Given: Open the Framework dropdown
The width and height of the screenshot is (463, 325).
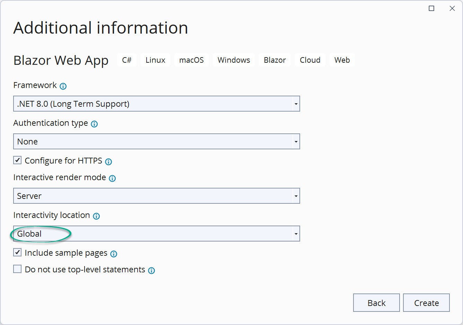Looking at the screenshot, I should (157, 104).
